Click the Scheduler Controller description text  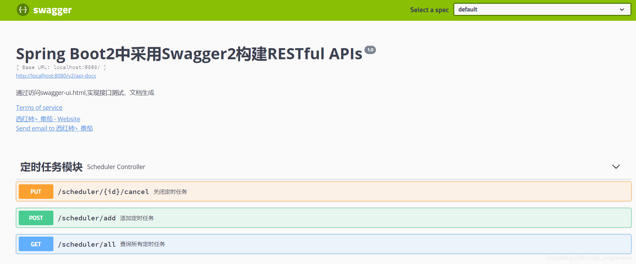click(116, 167)
